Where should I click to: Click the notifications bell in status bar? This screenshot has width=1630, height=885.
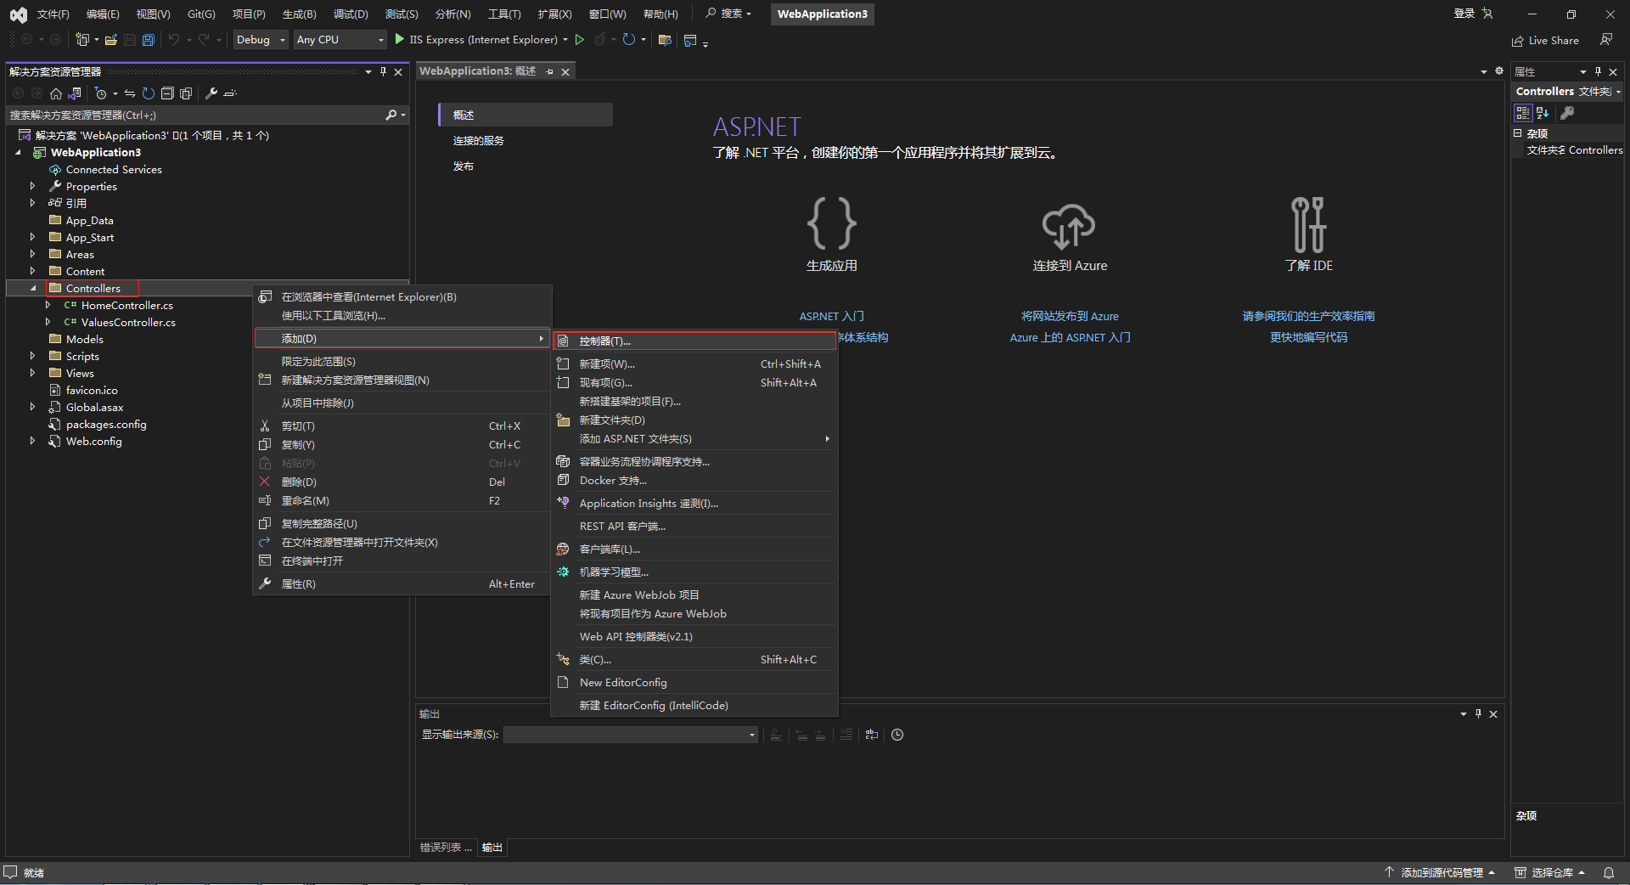(x=1609, y=872)
